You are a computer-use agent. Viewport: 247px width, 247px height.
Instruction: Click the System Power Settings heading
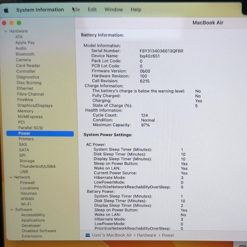[x=108, y=135]
